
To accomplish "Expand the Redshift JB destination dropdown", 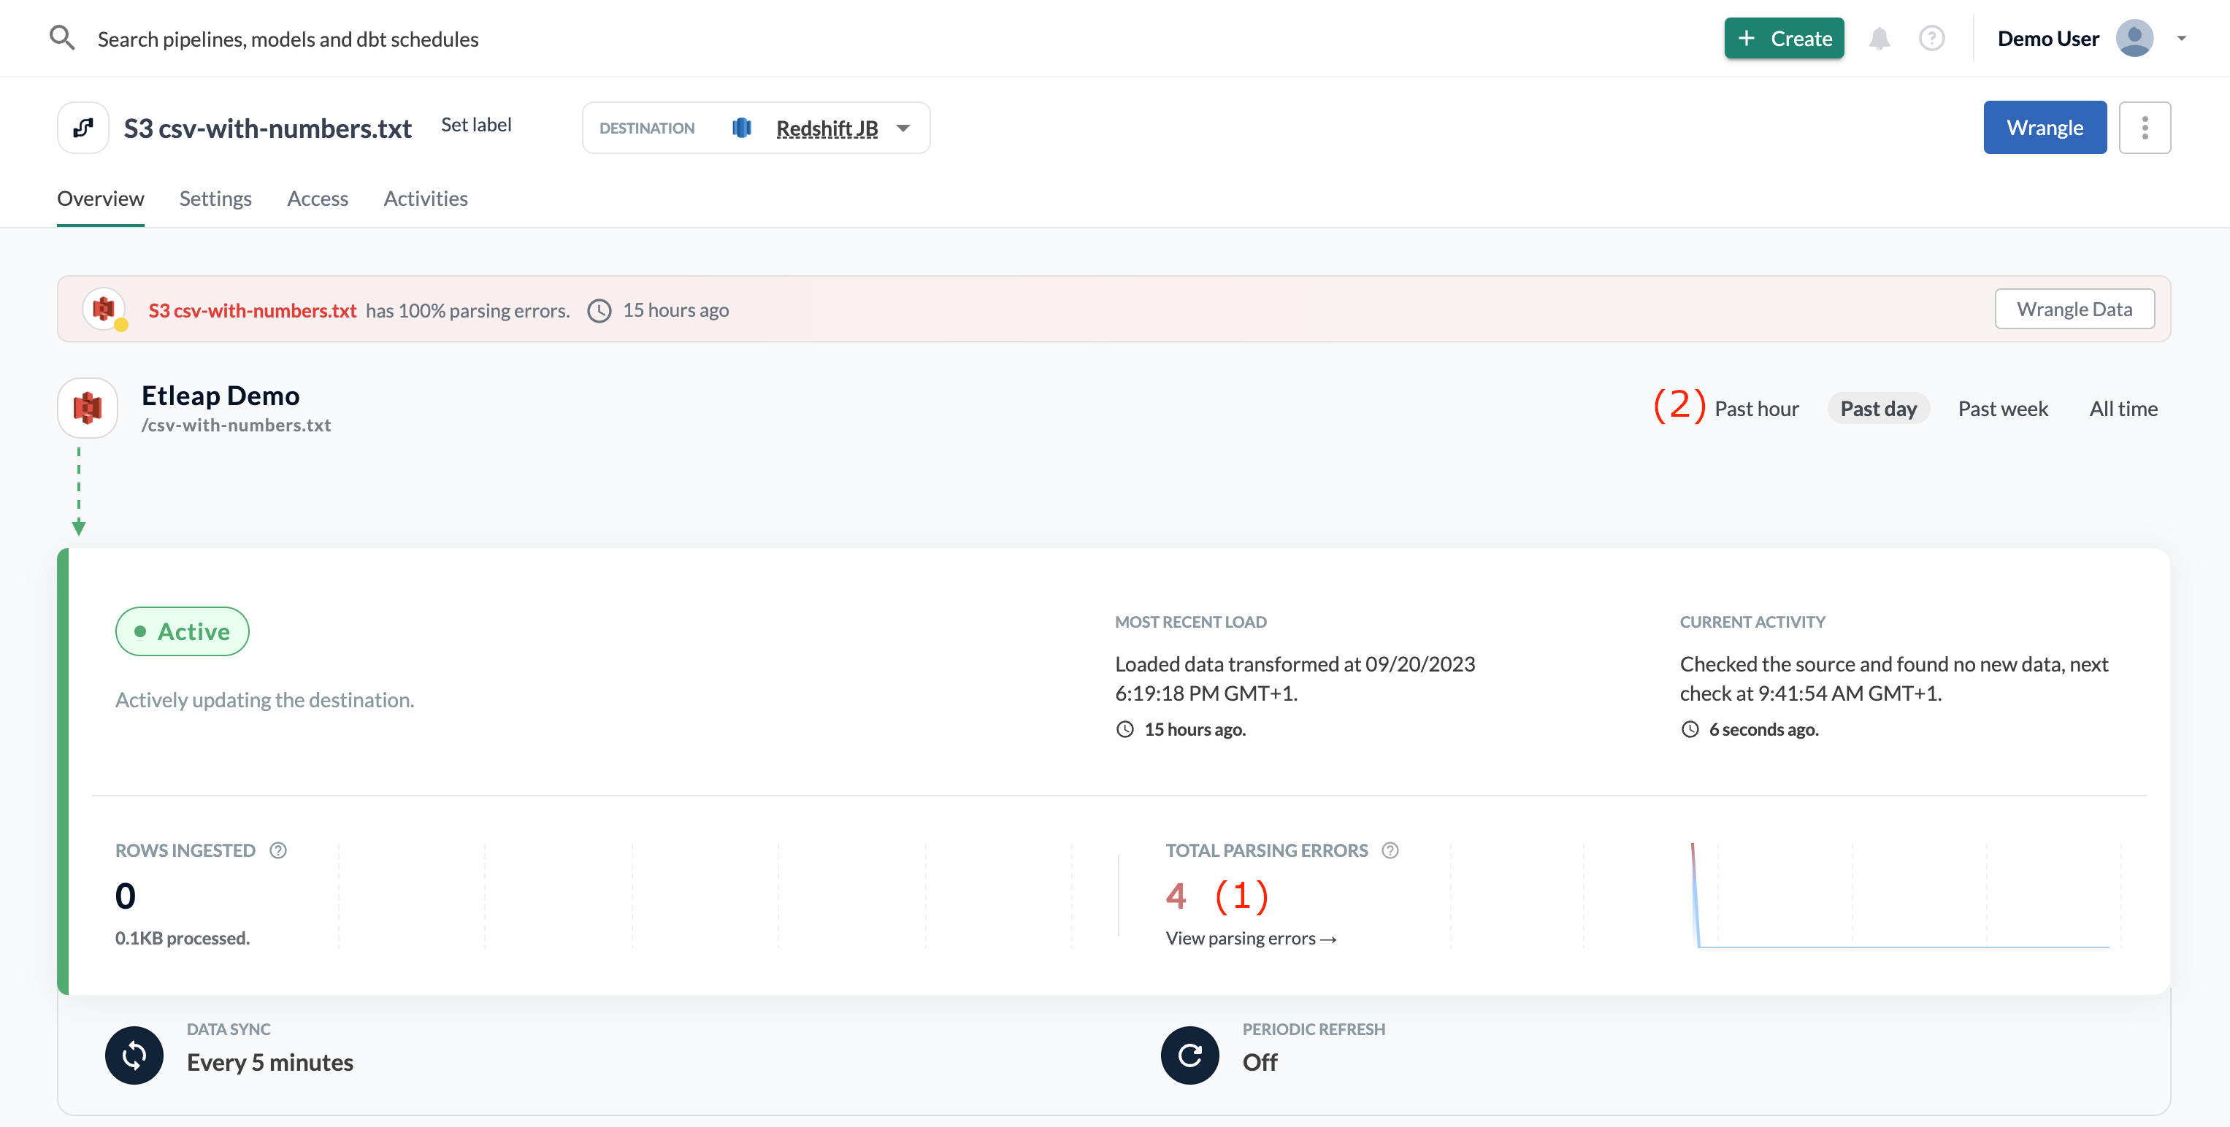I will [903, 128].
